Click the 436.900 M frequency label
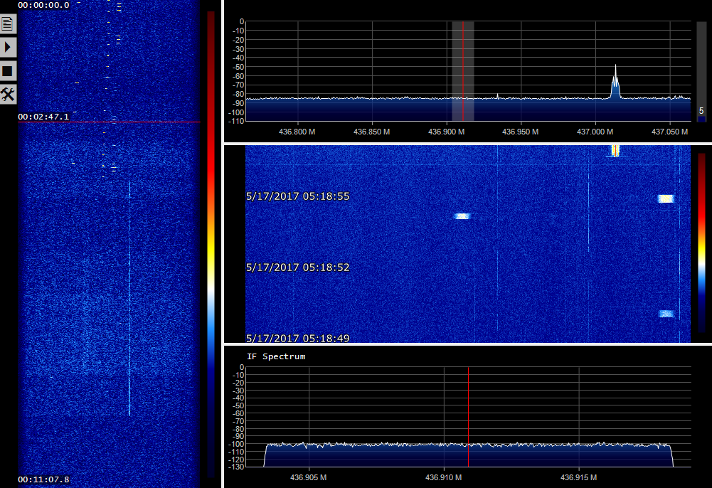 (447, 132)
